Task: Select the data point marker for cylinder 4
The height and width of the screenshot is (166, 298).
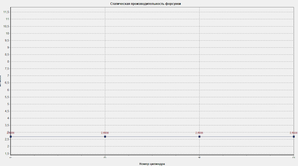Action: pos(199,137)
